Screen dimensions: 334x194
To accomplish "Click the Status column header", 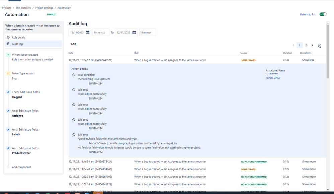I will (x=243, y=53).
